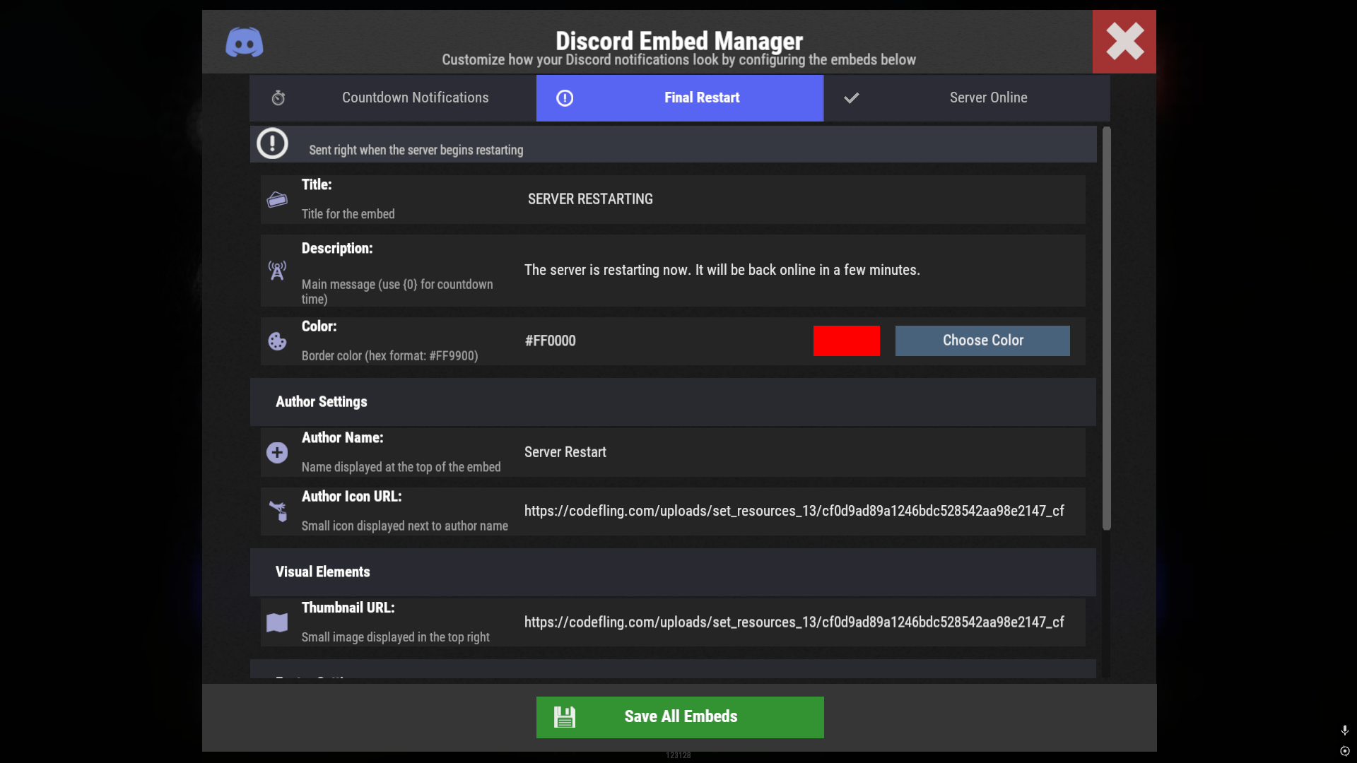Click the red color preview swatch
This screenshot has width=1357, height=763.
pyautogui.click(x=847, y=341)
